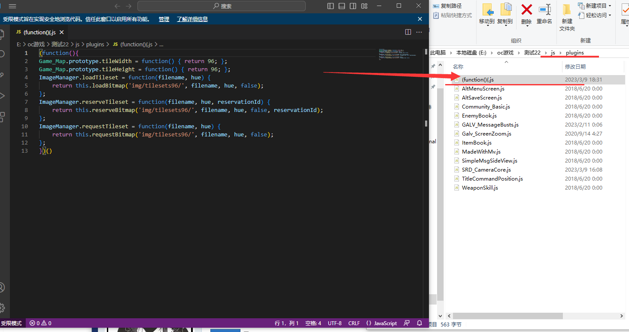
Task: Dismiss the restricted mode banner
Action: tap(420, 19)
